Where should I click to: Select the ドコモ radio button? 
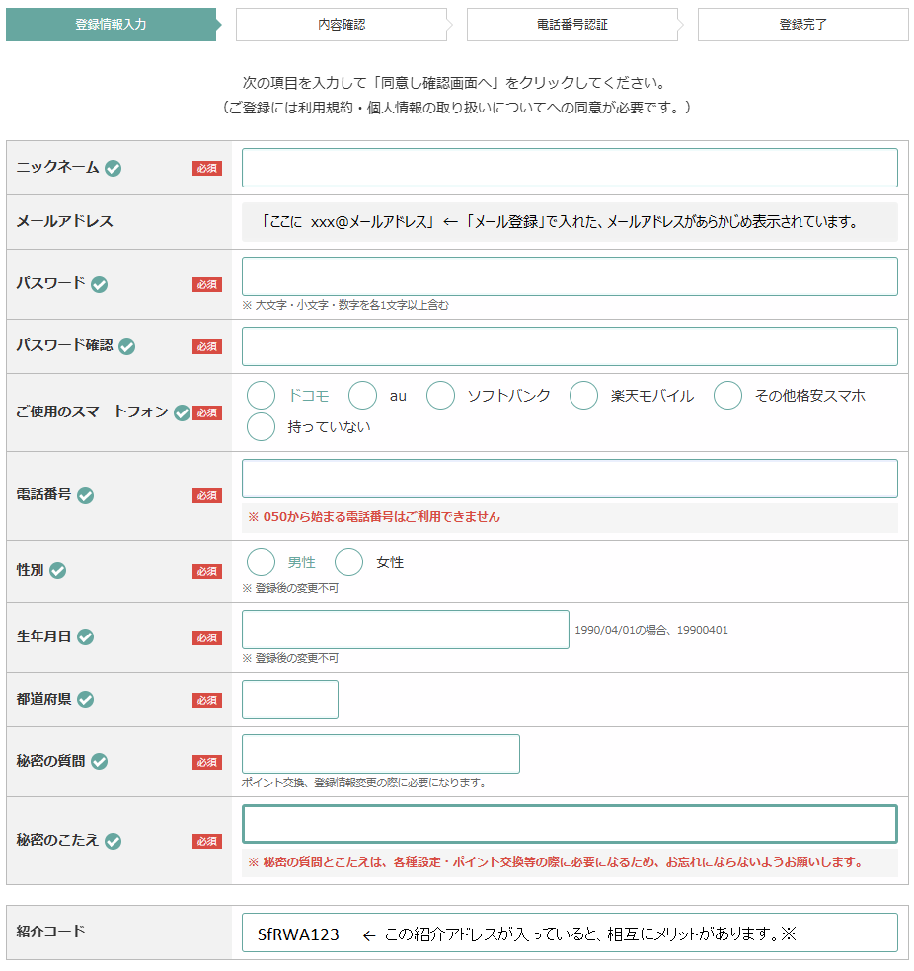262,396
